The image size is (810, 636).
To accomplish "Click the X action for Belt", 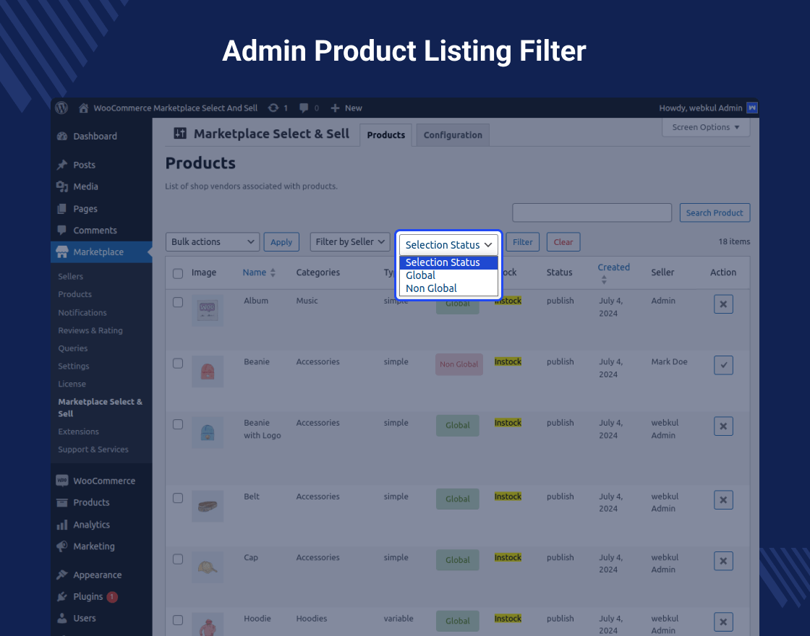I will 723,499.
